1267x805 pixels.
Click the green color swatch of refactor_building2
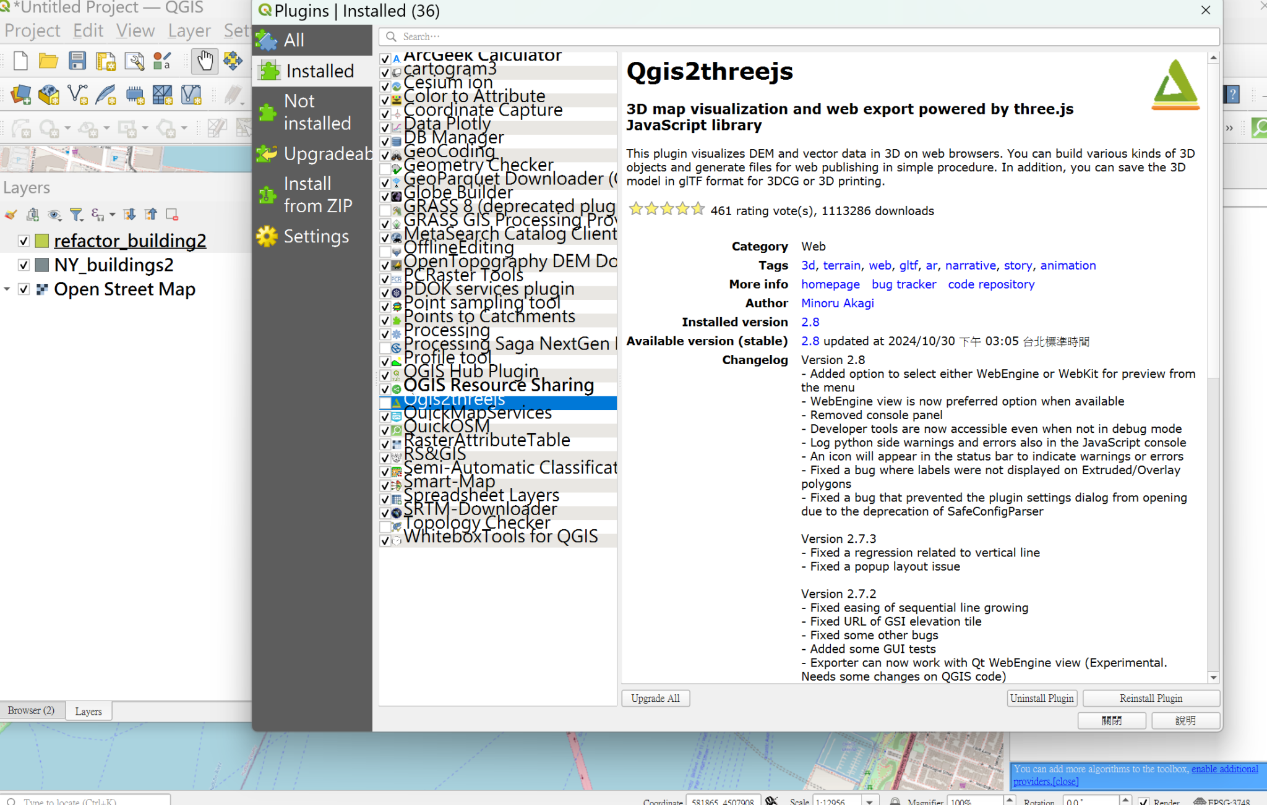point(42,241)
